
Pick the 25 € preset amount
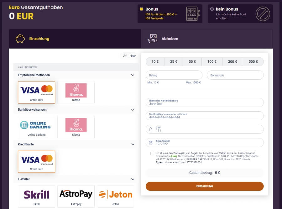pyautogui.click(x=174, y=62)
